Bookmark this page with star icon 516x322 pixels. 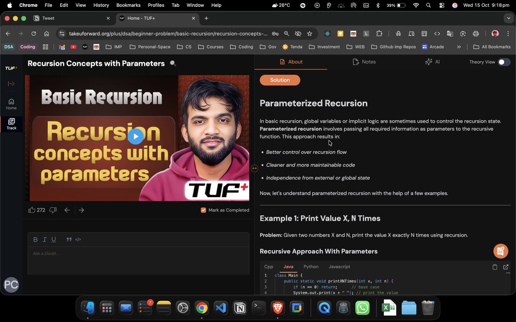tap(310, 33)
